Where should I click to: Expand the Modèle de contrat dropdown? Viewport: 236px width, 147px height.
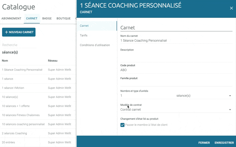[176, 110]
